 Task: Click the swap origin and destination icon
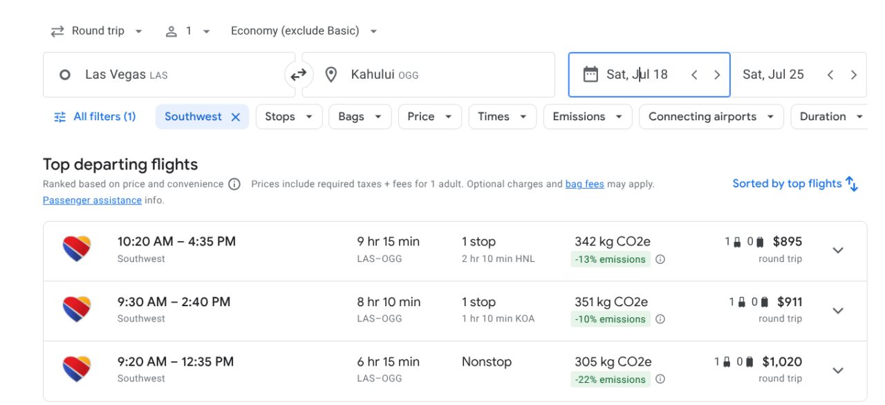click(298, 75)
